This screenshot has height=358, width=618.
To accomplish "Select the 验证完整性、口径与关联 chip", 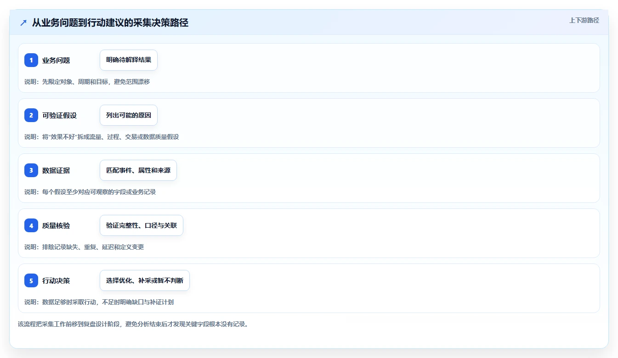I will 142,225.
